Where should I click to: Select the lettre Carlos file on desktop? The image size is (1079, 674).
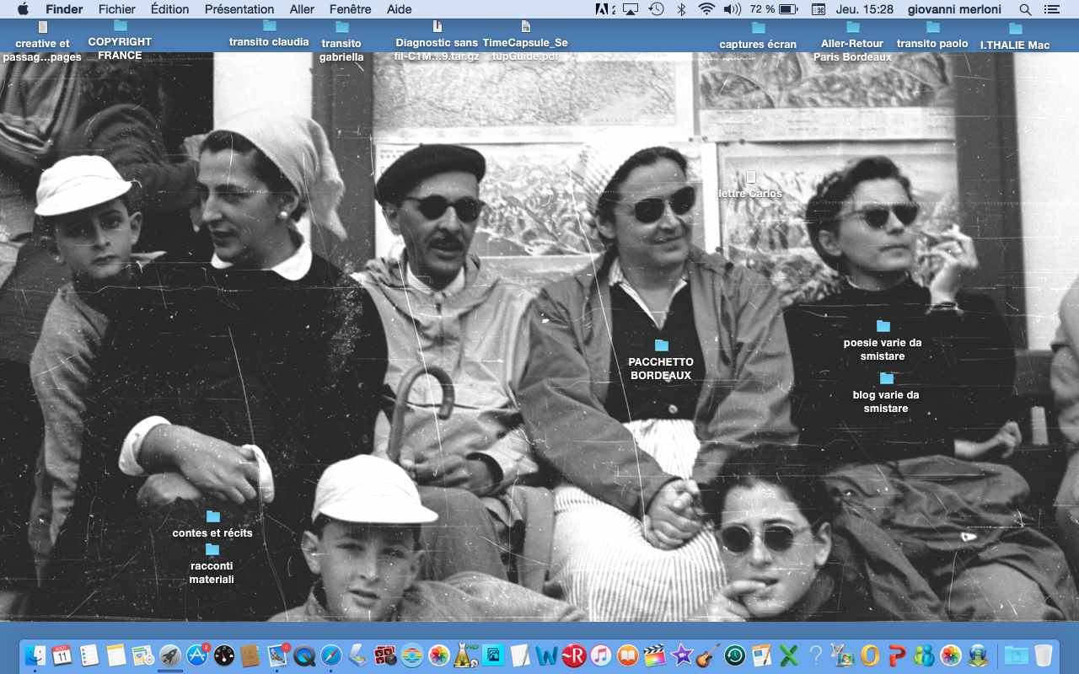pyautogui.click(x=751, y=177)
